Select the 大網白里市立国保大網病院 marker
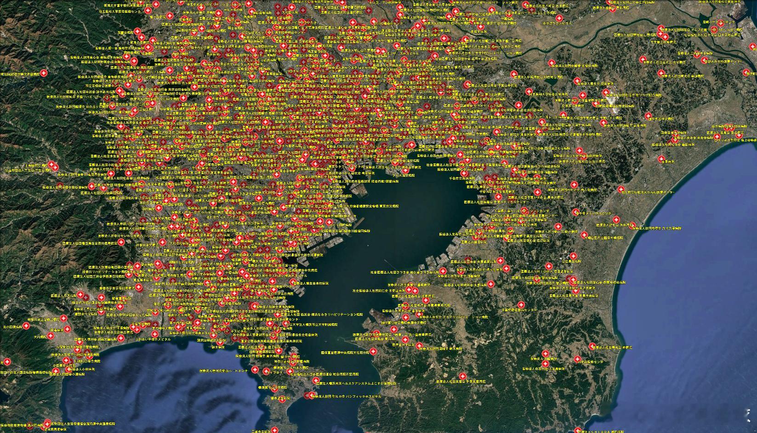 point(584,236)
